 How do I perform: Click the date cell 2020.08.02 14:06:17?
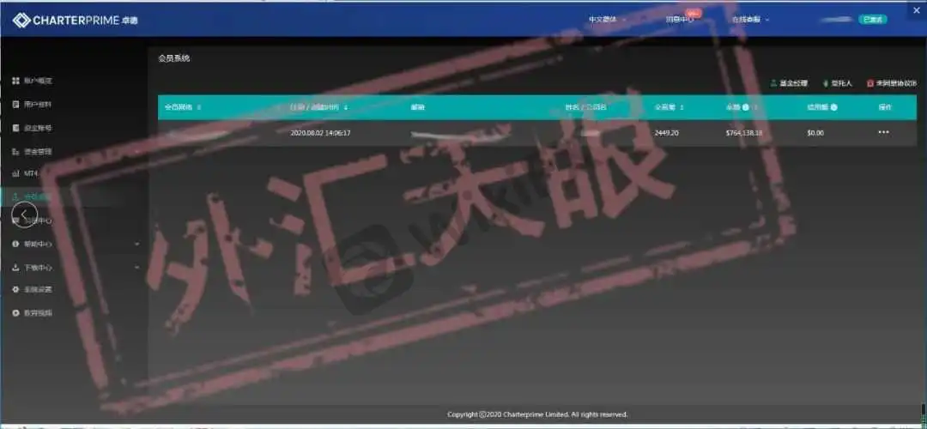coord(320,133)
